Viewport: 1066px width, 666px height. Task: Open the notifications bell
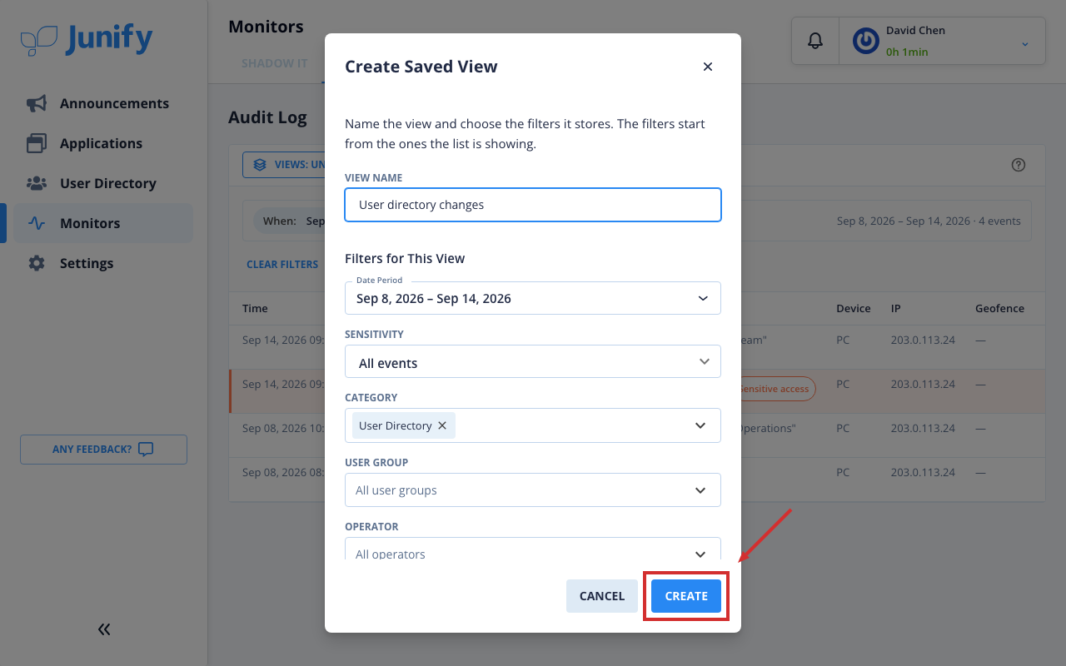[x=815, y=41]
